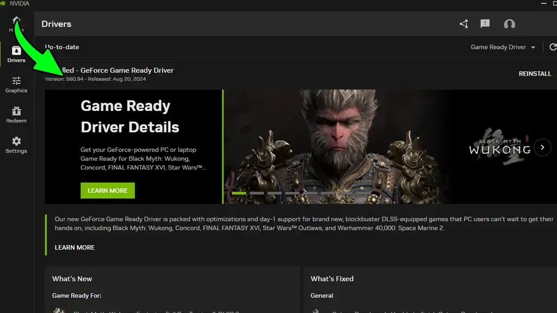Viewport: 557px width, 313px height.
Task: Click the green LEARN MORE banner button
Action: 108,191
